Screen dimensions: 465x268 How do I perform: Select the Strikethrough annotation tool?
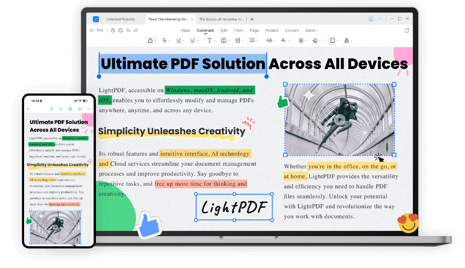click(x=164, y=40)
